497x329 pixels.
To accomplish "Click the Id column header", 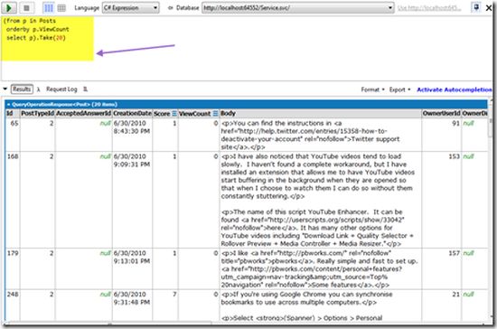I will click(x=13, y=114).
